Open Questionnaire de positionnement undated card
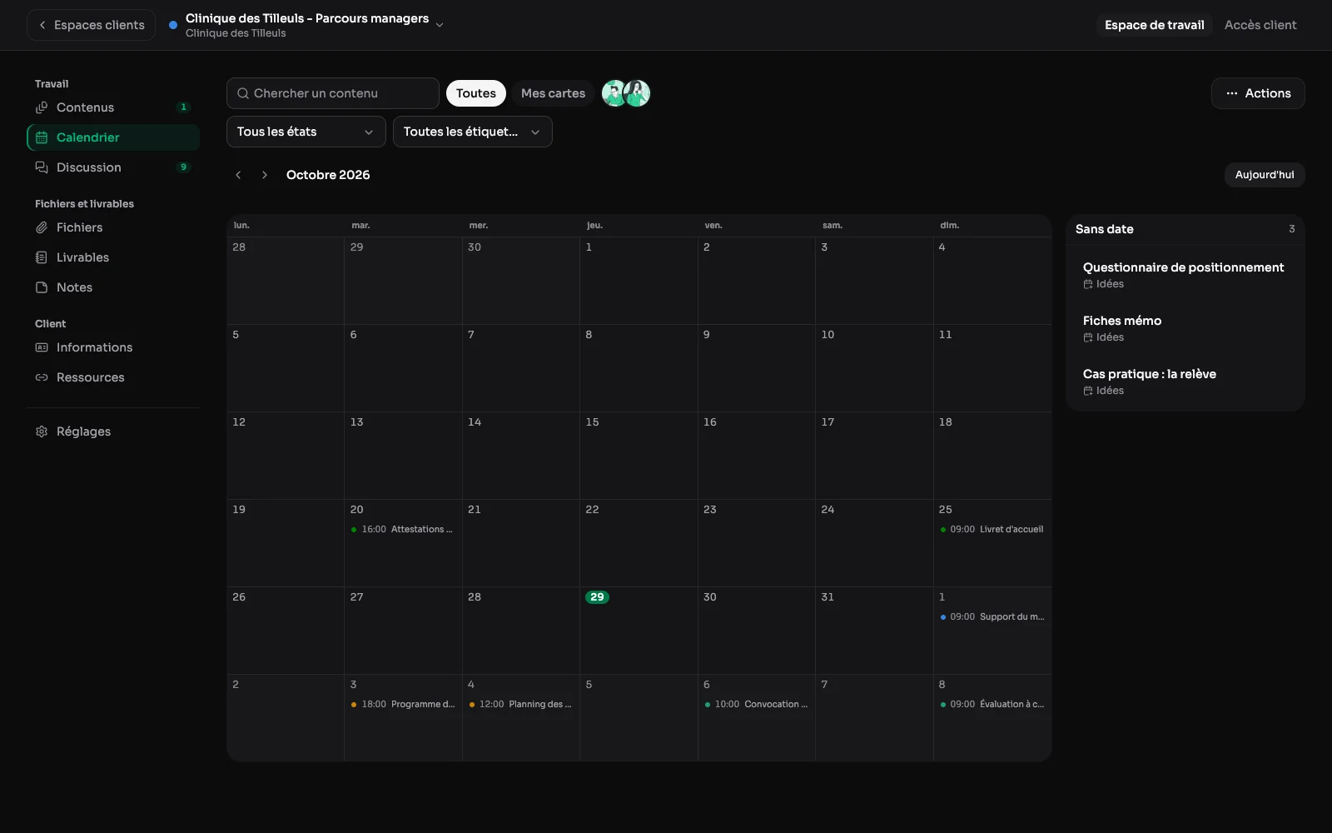1332x833 pixels. click(1185, 275)
